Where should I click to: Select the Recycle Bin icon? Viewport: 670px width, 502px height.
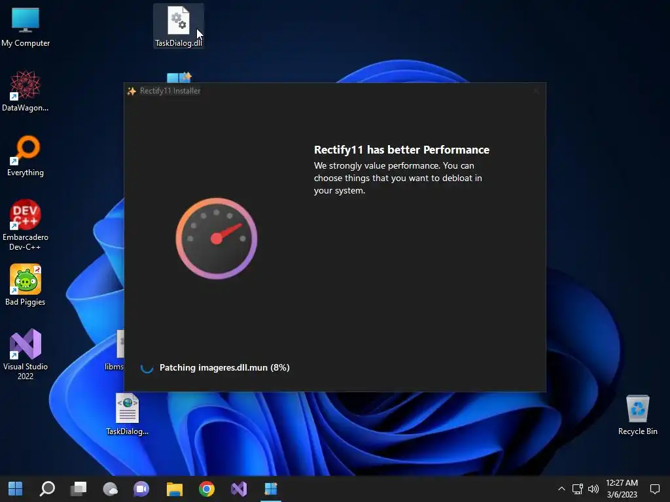637,415
